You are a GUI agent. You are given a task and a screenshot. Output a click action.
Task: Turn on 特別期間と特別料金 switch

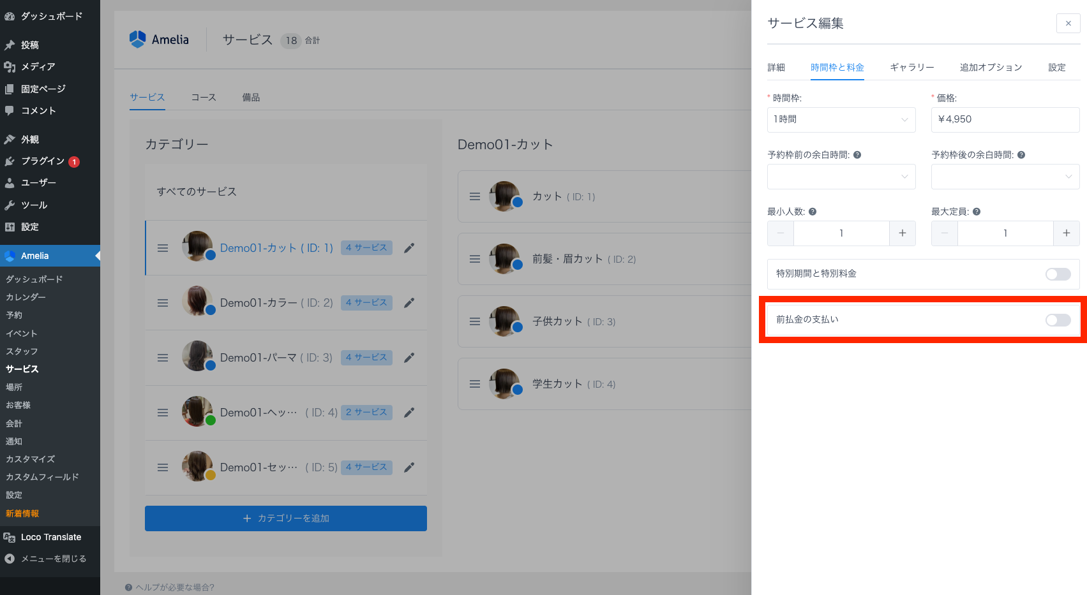[1058, 274]
